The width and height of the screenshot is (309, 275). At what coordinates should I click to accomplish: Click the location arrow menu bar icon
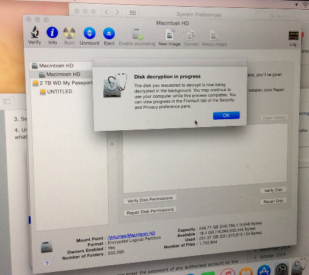296,4
